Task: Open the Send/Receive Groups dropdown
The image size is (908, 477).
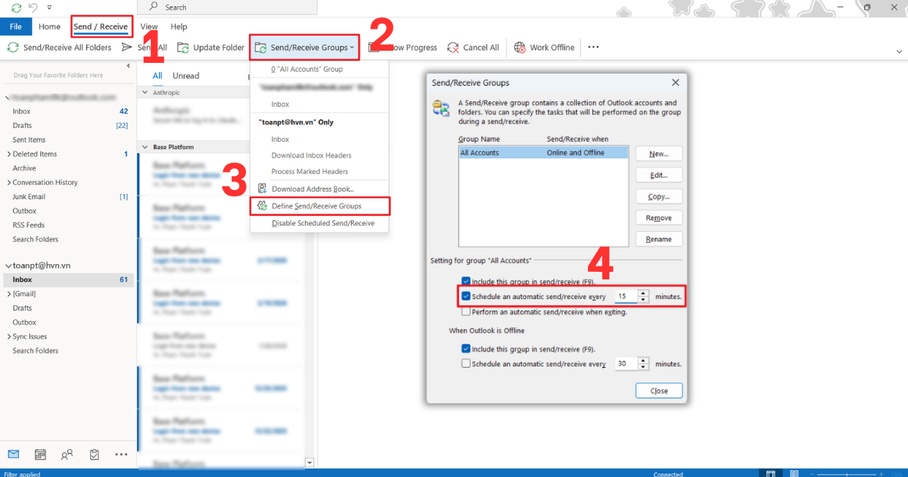Action: [x=305, y=48]
